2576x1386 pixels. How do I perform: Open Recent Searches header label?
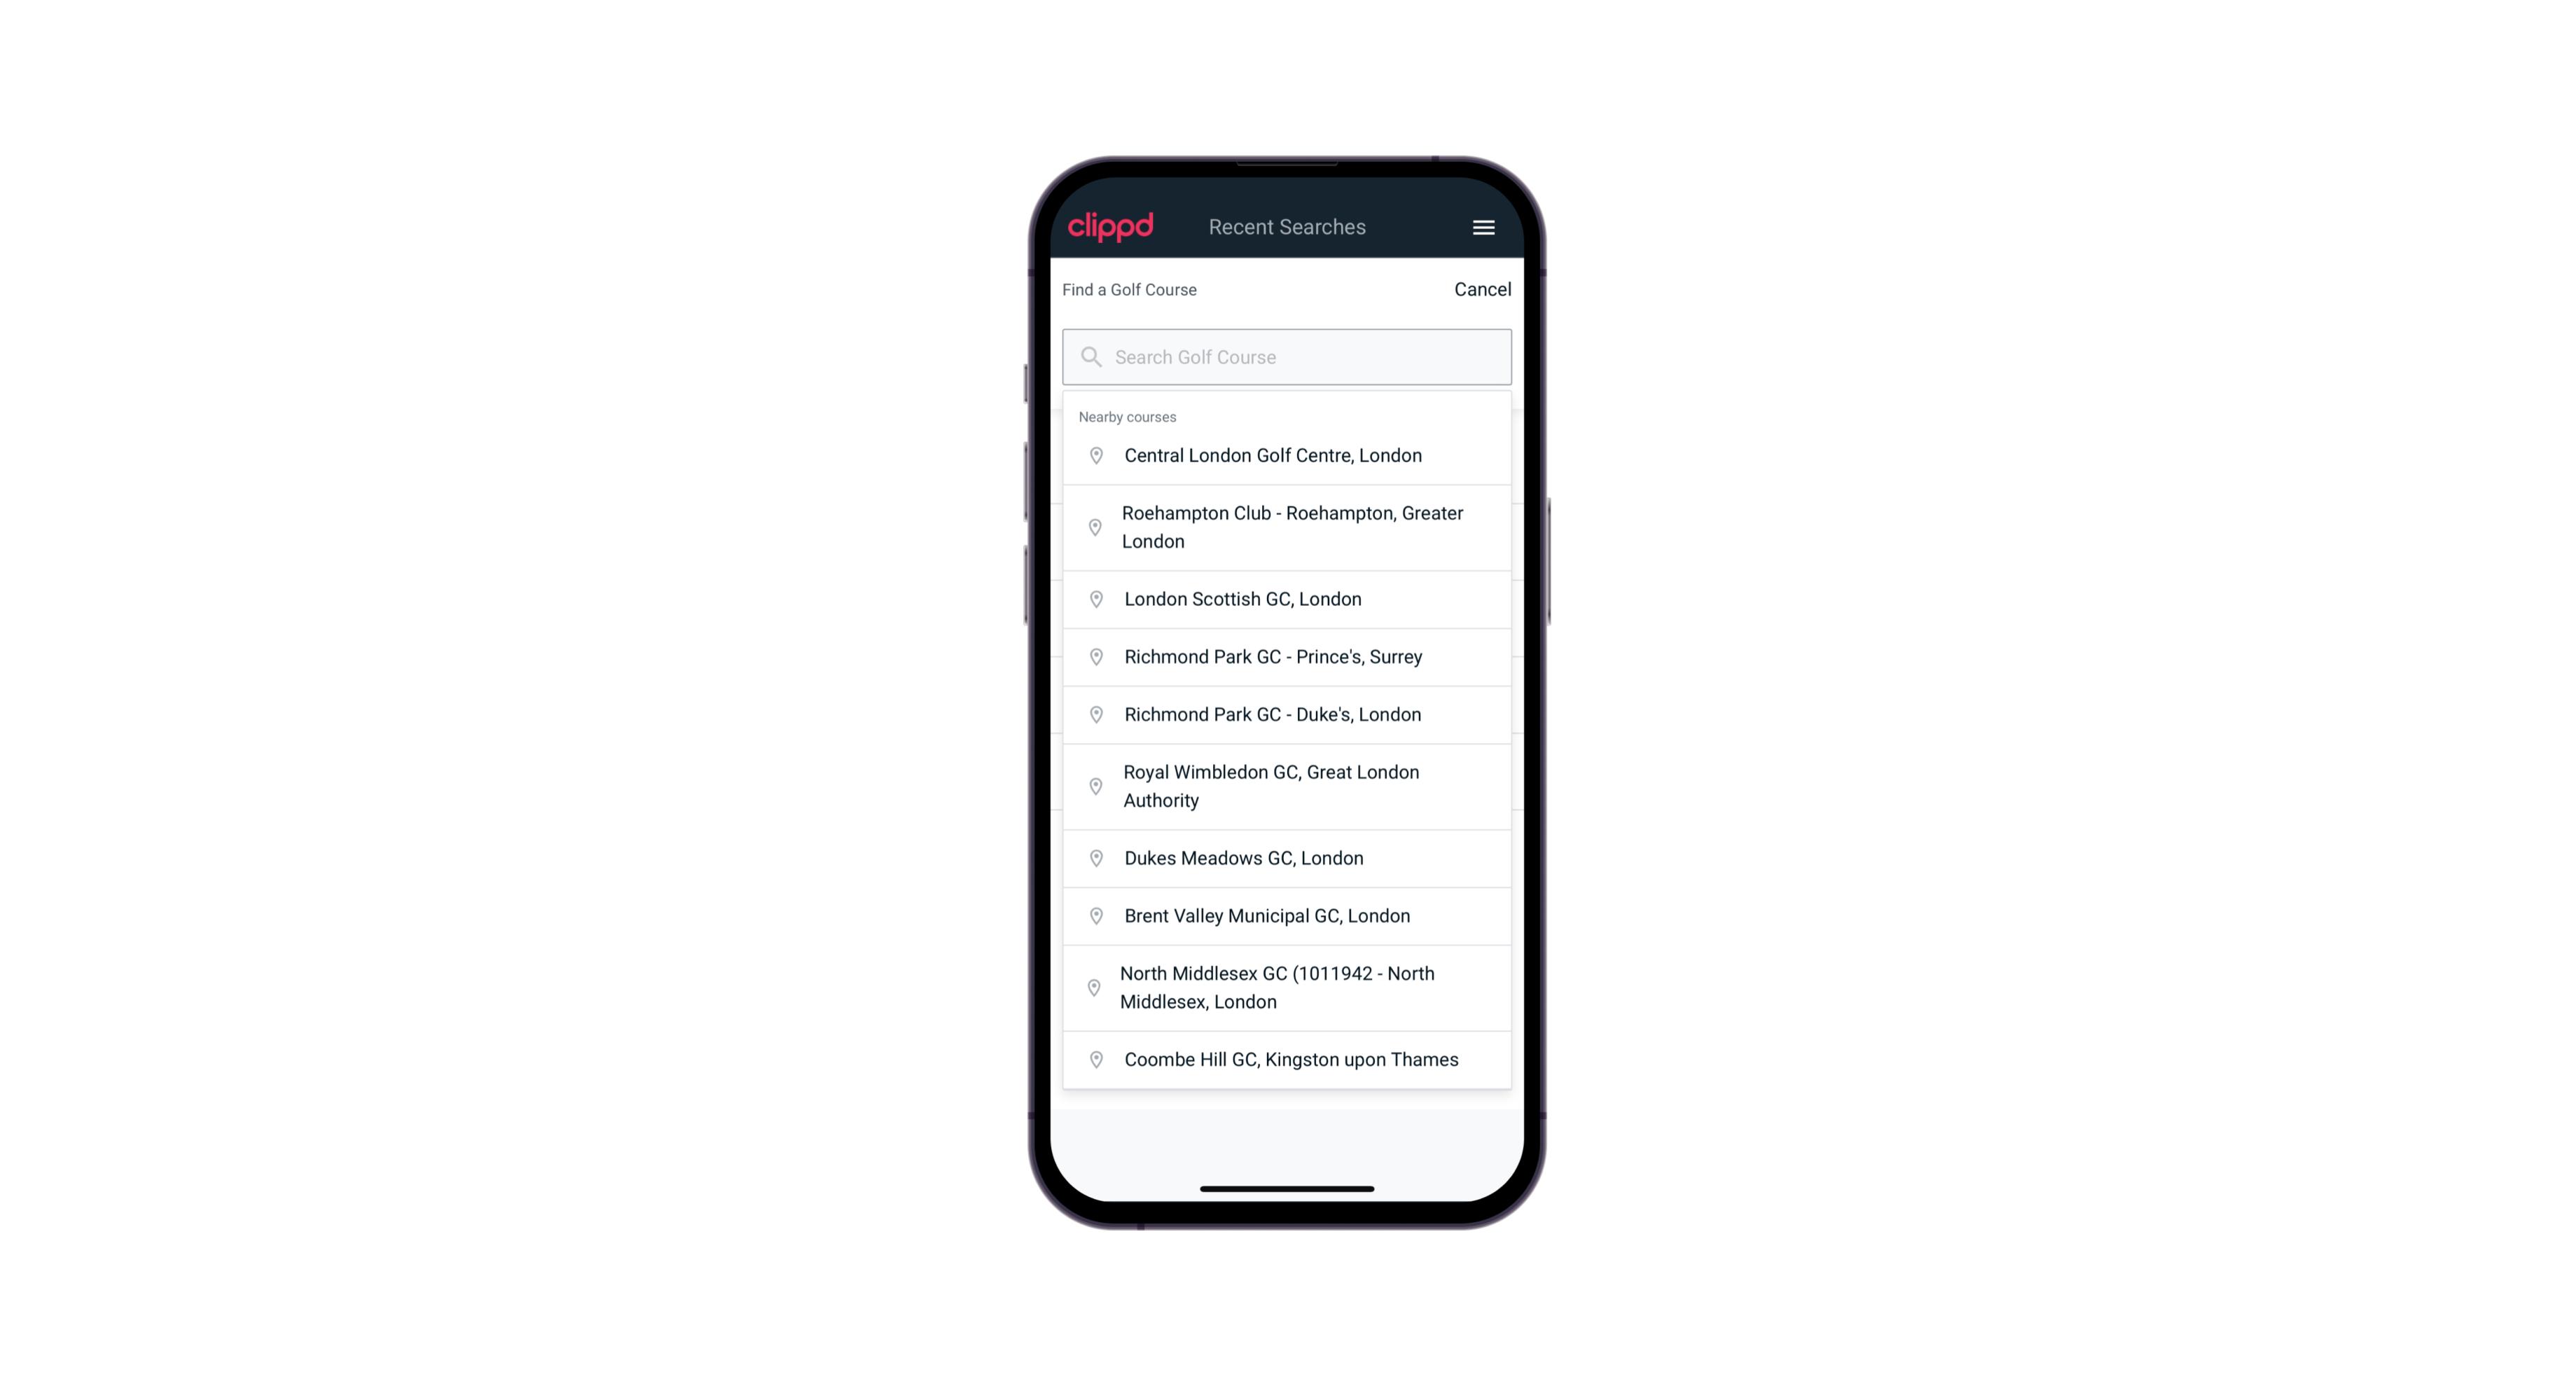pyautogui.click(x=1289, y=226)
